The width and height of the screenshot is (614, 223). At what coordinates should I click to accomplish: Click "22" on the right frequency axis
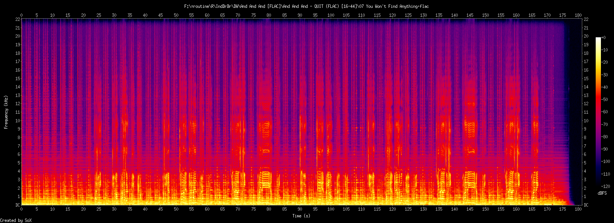click(586, 19)
